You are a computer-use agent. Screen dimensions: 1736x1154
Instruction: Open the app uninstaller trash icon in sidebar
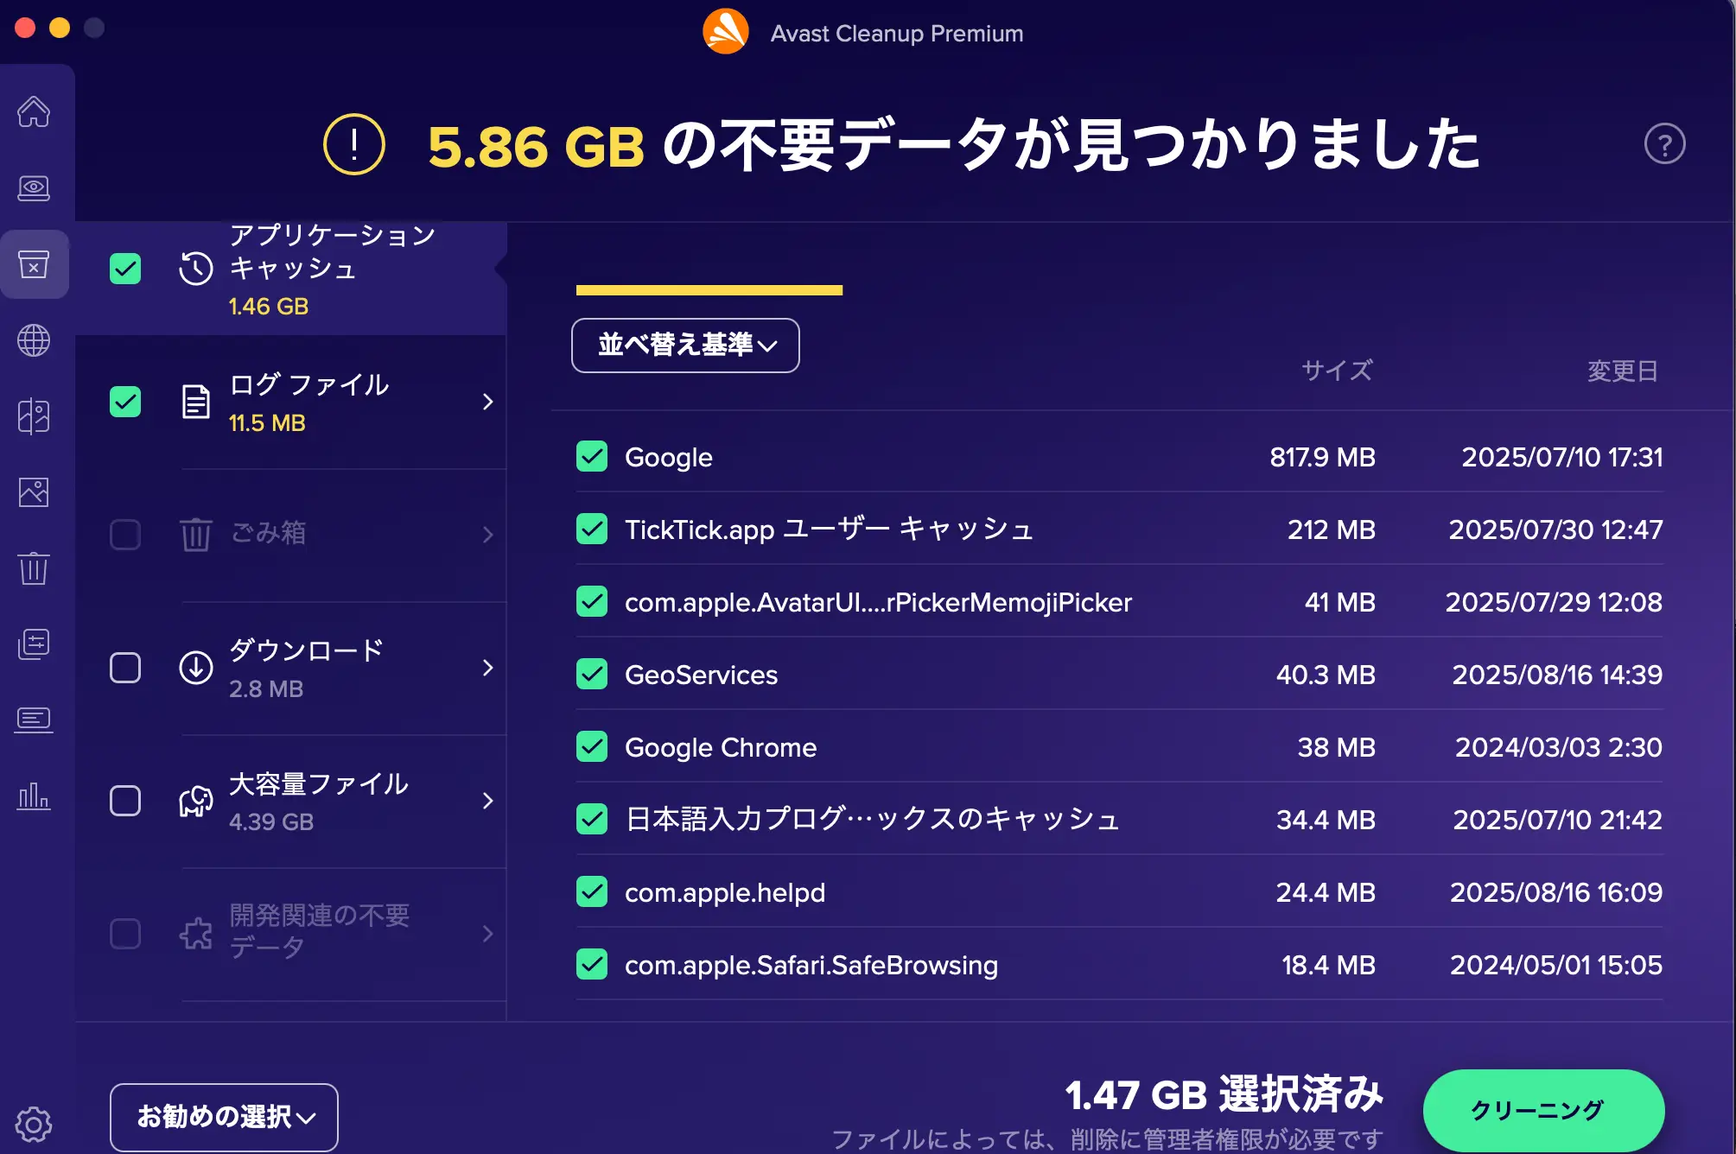34,568
